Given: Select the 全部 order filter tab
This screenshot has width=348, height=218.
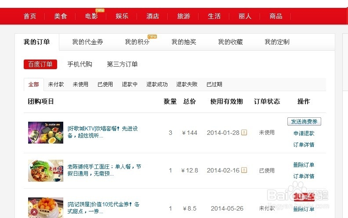Looking at the screenshot, I should tap(34, 84).
